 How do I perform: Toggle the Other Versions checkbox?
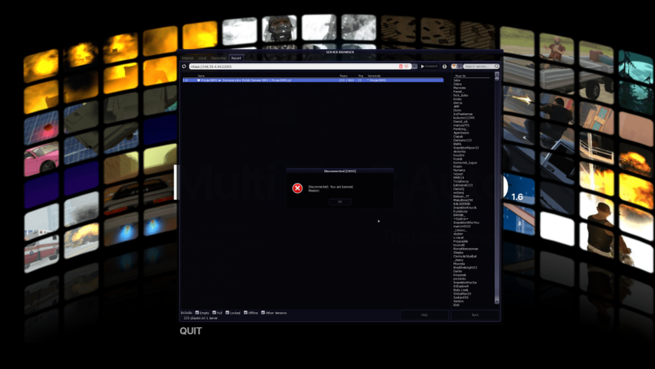263,312
